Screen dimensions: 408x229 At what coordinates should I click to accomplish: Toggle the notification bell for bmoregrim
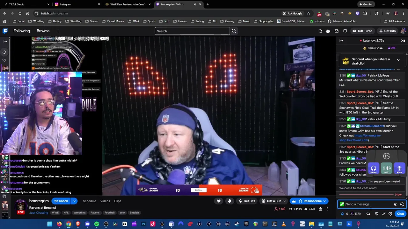tap(229, 201)
